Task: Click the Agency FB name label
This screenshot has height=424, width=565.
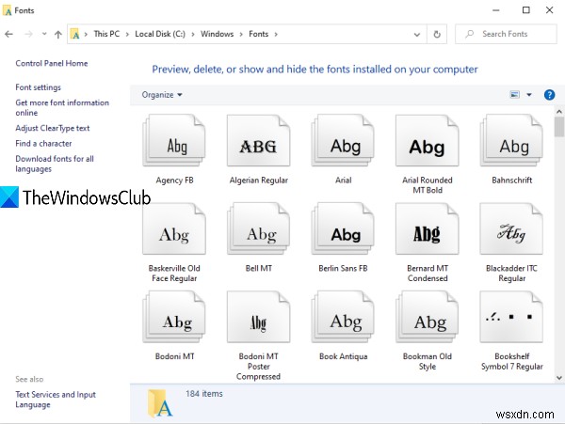Action: (x=174, y=181)
